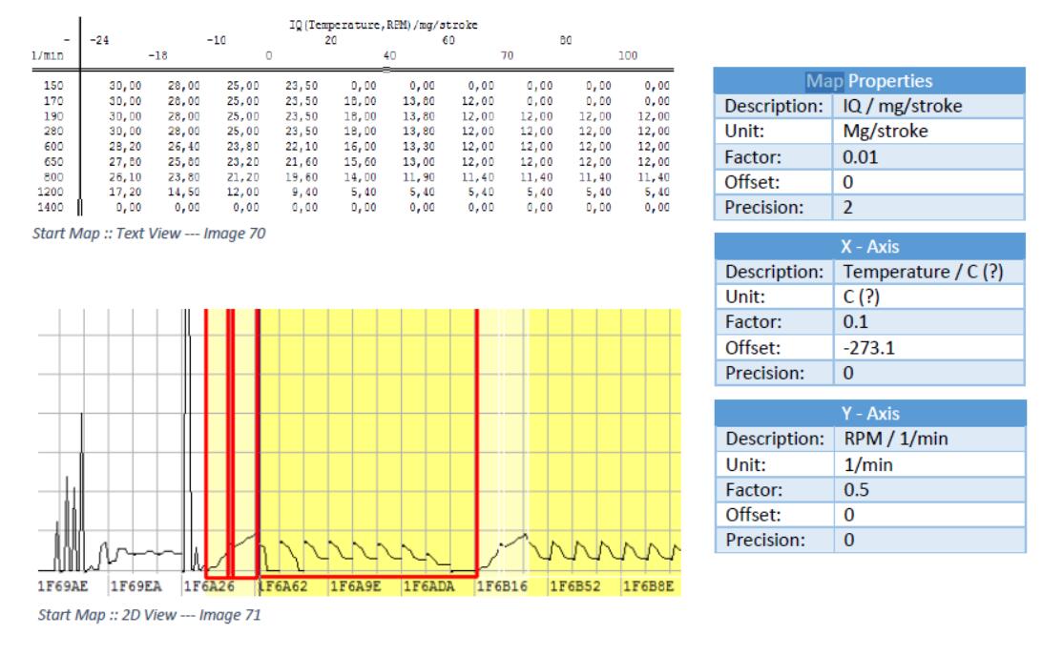Click address label 1F69EA on 2D view

coord(135,586)
